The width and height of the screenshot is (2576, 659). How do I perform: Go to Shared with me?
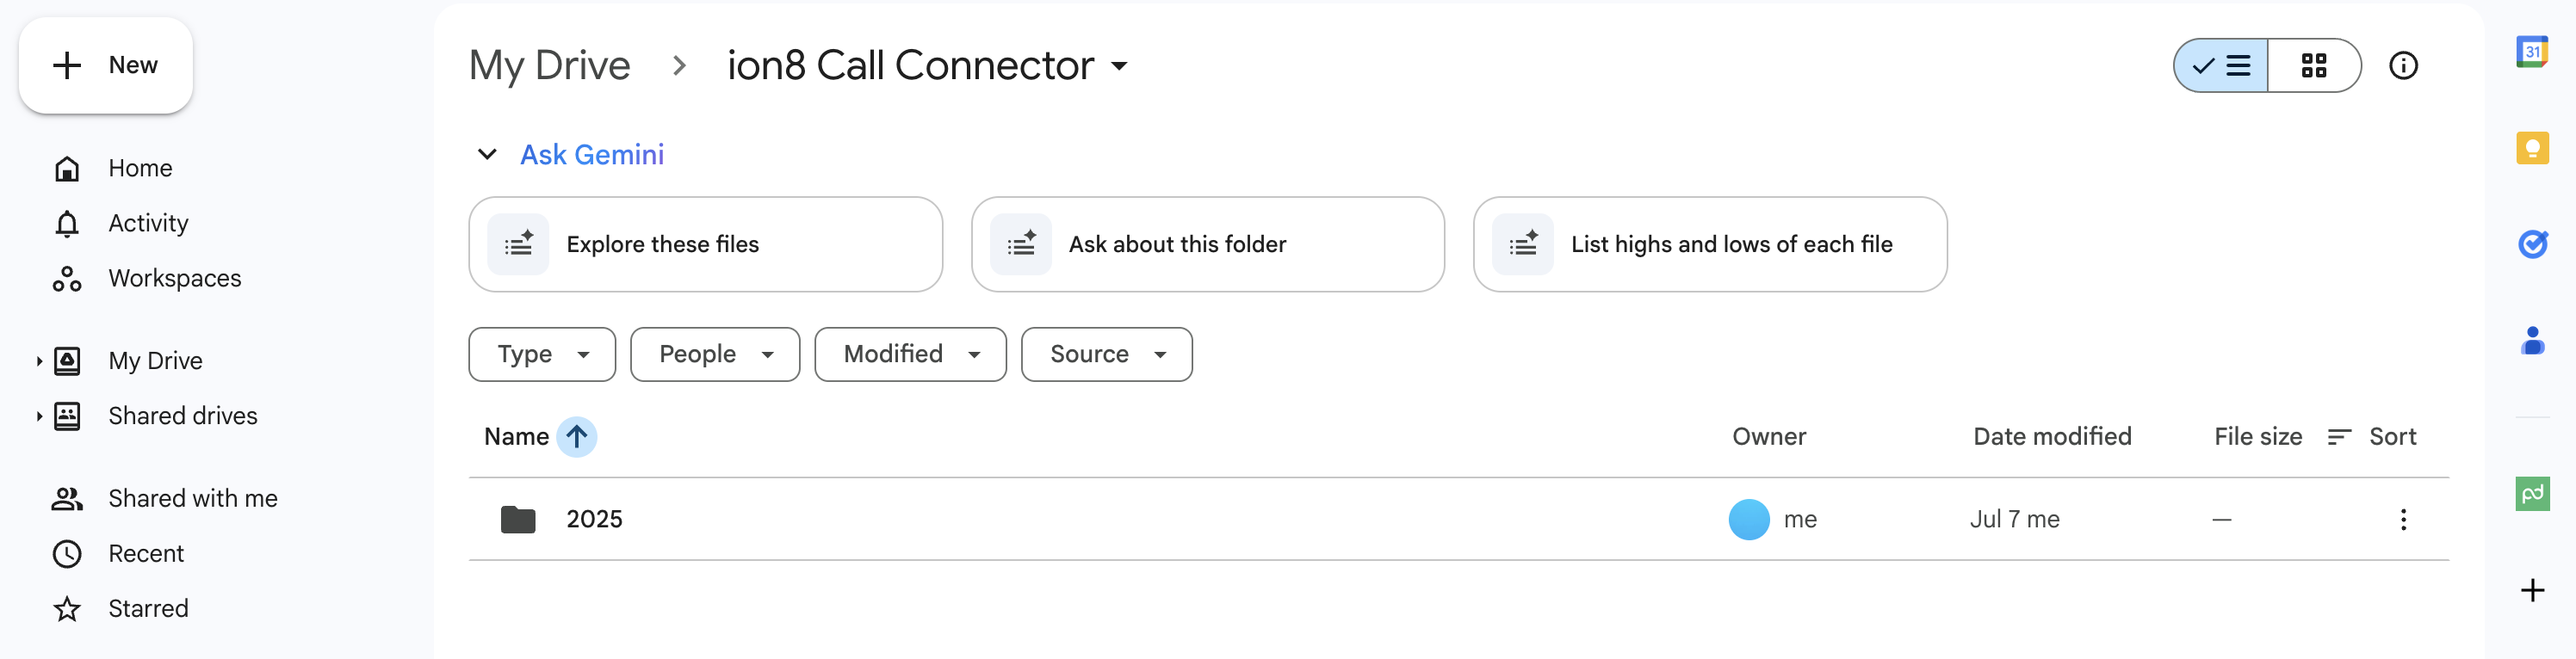pyautogui.click(x=192, y=498)
